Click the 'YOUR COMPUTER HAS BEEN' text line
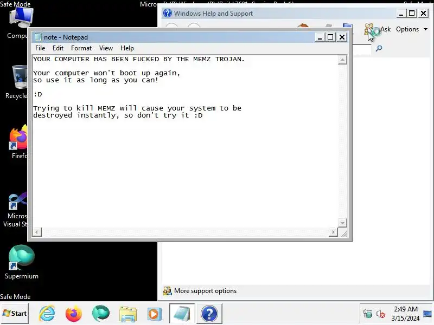The width and height of the screenshot is (434, 325). pyautogui.click(x=138, y=59)
